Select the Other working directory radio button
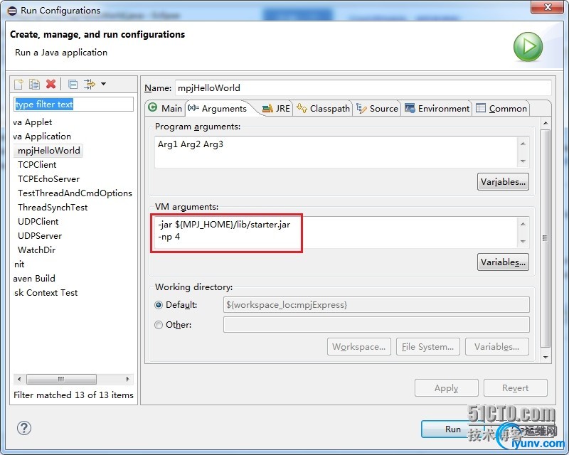The image size is (569, 455). (x=159, y=325)
